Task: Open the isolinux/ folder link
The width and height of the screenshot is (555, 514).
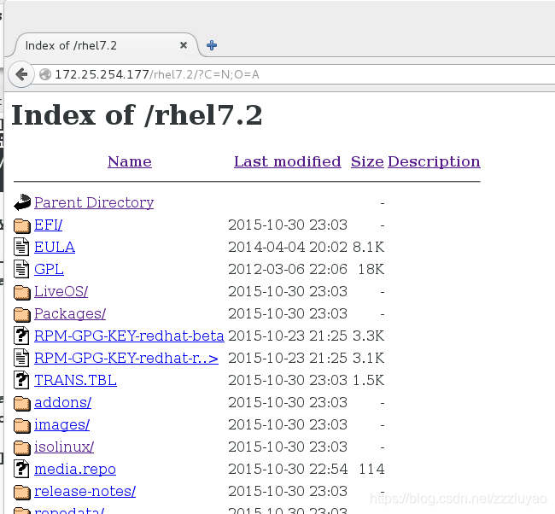Action: [x=64, y=447]
